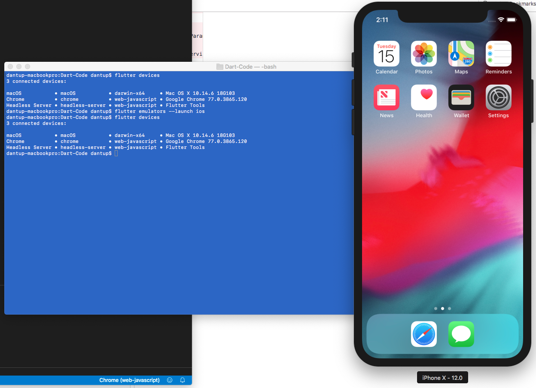This screenshot has height=388, width=536.
Task: Open the Reminders app icon
Action: [x=499, y=54]
